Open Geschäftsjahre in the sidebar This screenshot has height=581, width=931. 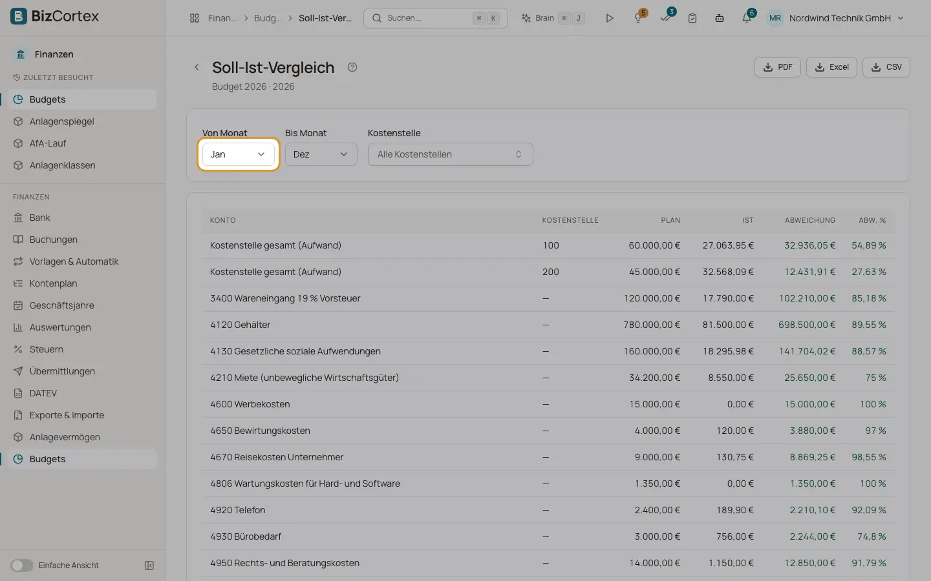(x=83, y=305)
